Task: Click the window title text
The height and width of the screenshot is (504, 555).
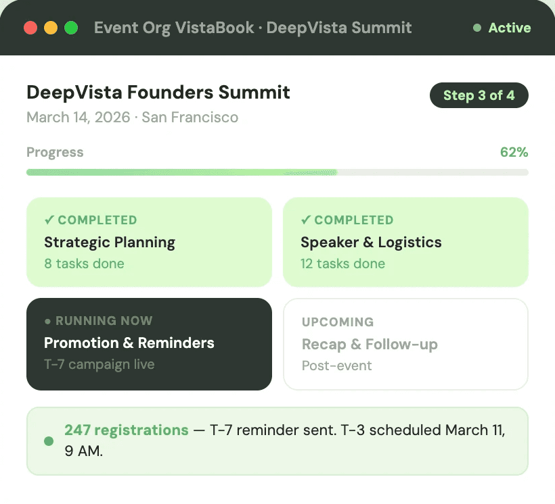Action: click(252, 28)
